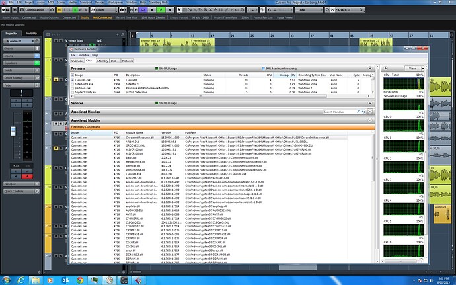456x285 pixels.
Task: Go to previous marker in transport
Action: [x=132, y=10]
